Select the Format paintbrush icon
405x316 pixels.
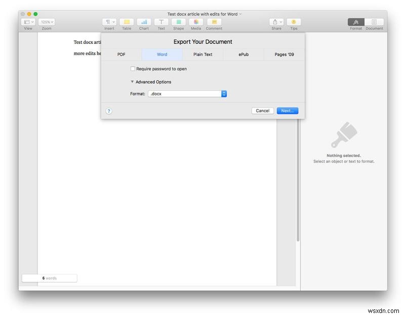pyautogui.click(x=356, y=23)
